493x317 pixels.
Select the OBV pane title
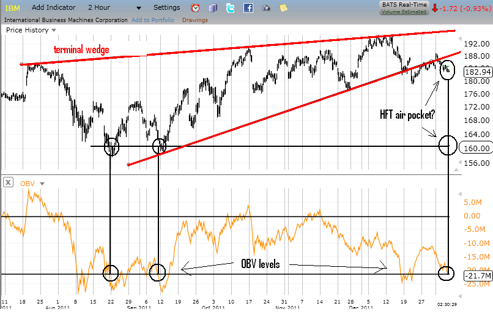[28, 184]
